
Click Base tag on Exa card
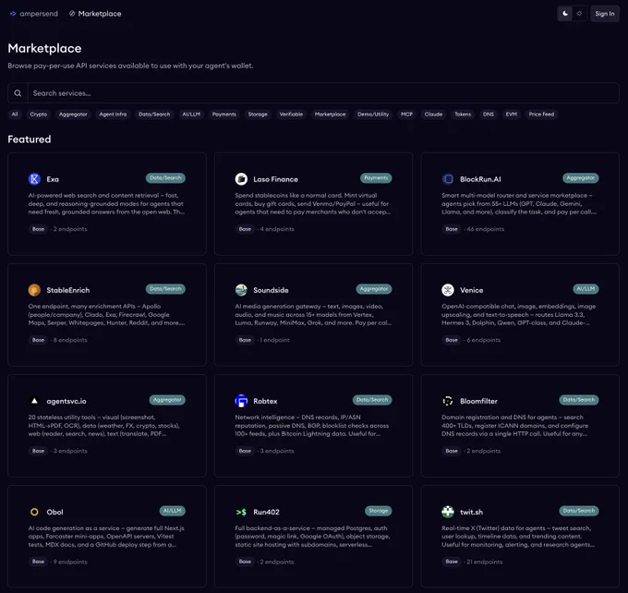click(38, 229)
